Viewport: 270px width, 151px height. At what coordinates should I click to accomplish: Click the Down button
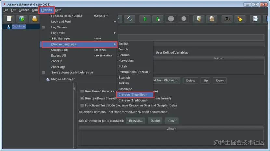click(220, 81)
